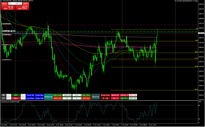Click the SL = BE button
This screenshot has width=205, height=127.
coord(105,98)
